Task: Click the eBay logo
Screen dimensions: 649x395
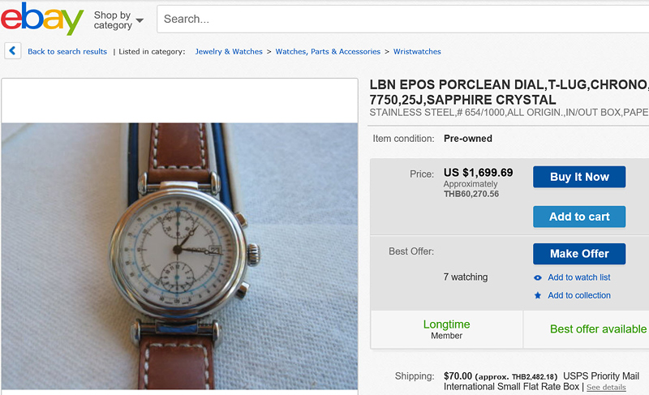Action: tap(42, 19)
